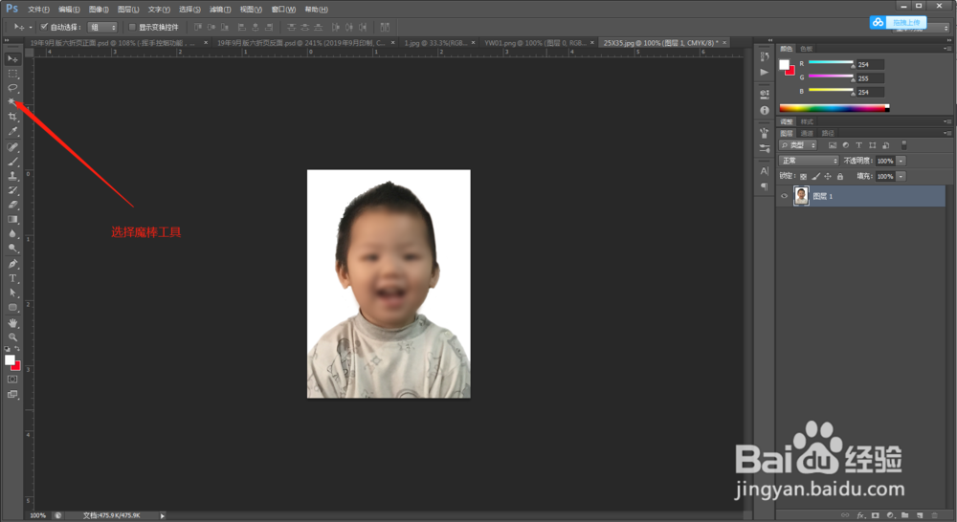Open the Color panel flyout menu
Viewport: 957px width, 522px height.
[x=946, y=48]
